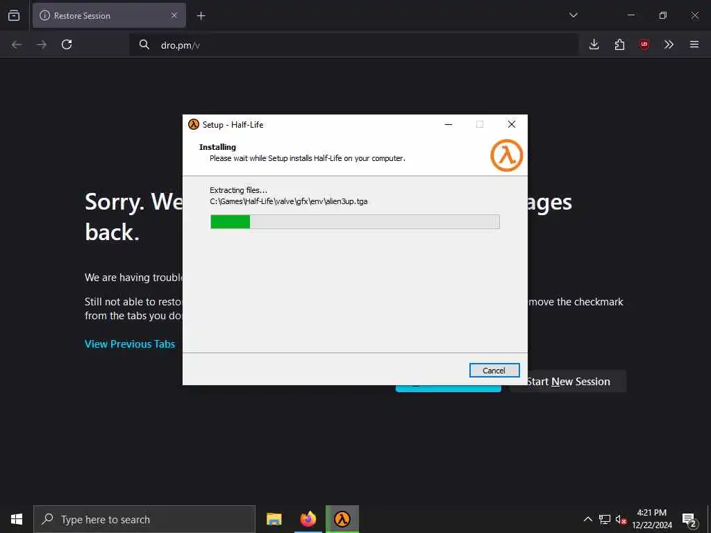711x533 pixels.
Task: Close the Restore Session tab
Action: coord(174,15)
